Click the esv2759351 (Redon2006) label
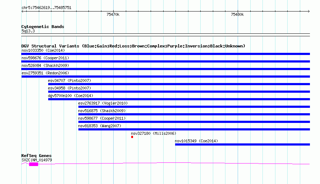The height and width of the screenshot is (184, 320). coord(45,73)
